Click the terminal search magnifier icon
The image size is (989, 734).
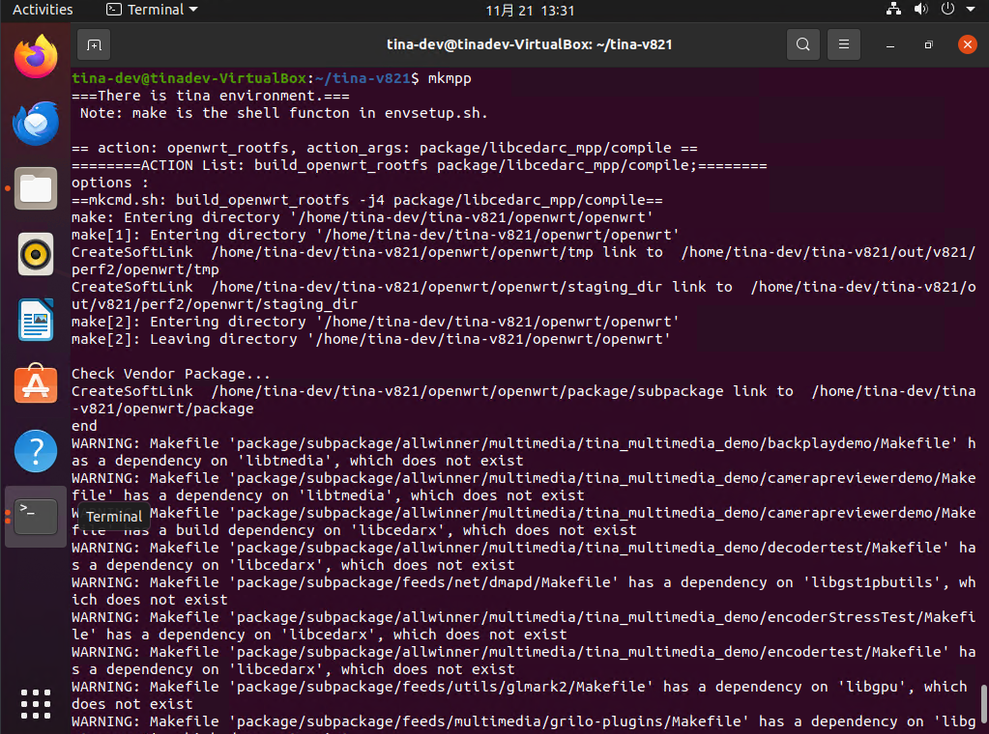[x=802, y=44]
